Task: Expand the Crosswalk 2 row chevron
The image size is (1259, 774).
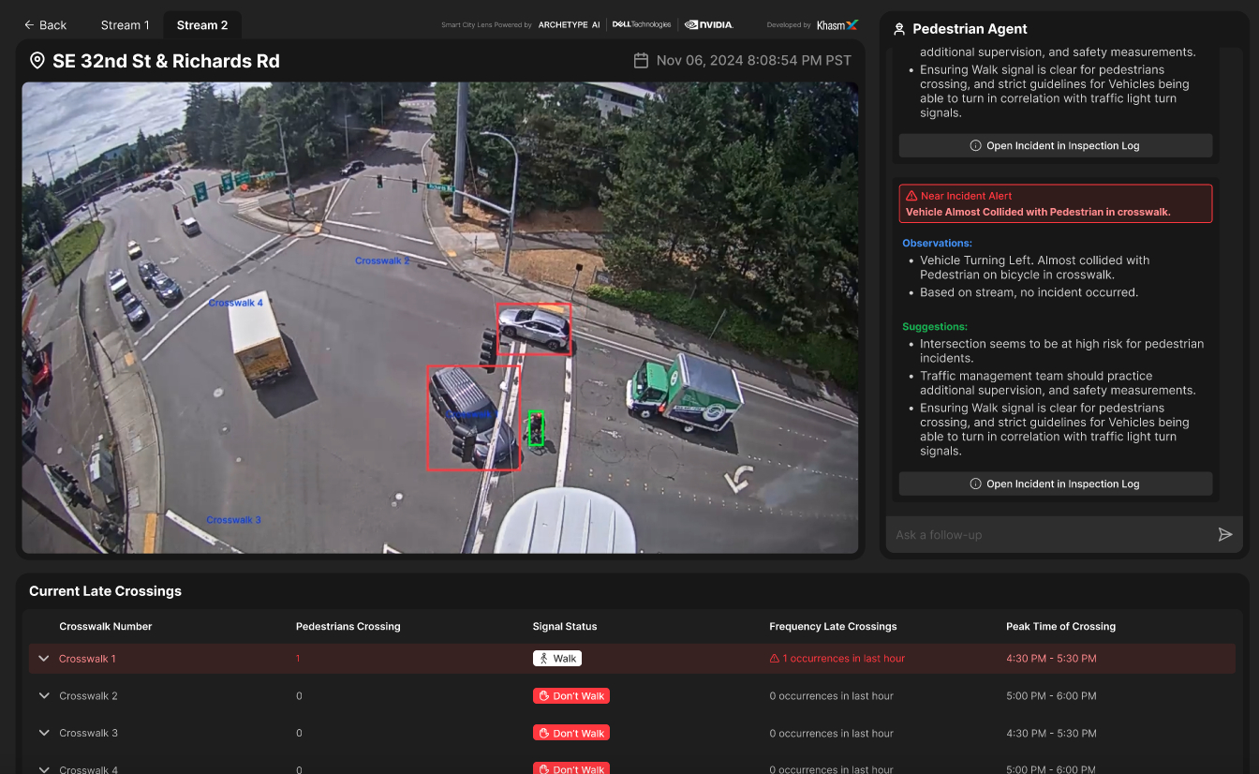Action: (43, 696)
